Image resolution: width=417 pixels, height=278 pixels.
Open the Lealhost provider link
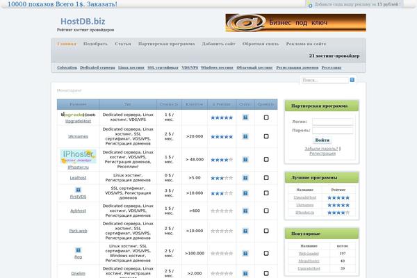point(78,178)
